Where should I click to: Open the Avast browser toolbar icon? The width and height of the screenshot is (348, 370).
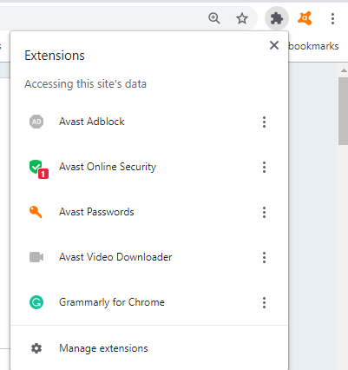coord(305,18)
